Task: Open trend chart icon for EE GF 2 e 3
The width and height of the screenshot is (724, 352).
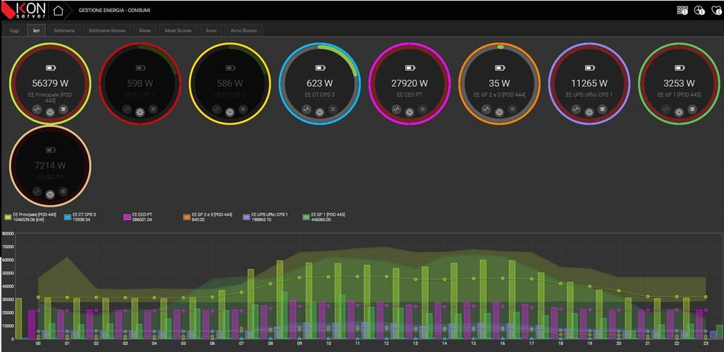Action: [486, 109]
